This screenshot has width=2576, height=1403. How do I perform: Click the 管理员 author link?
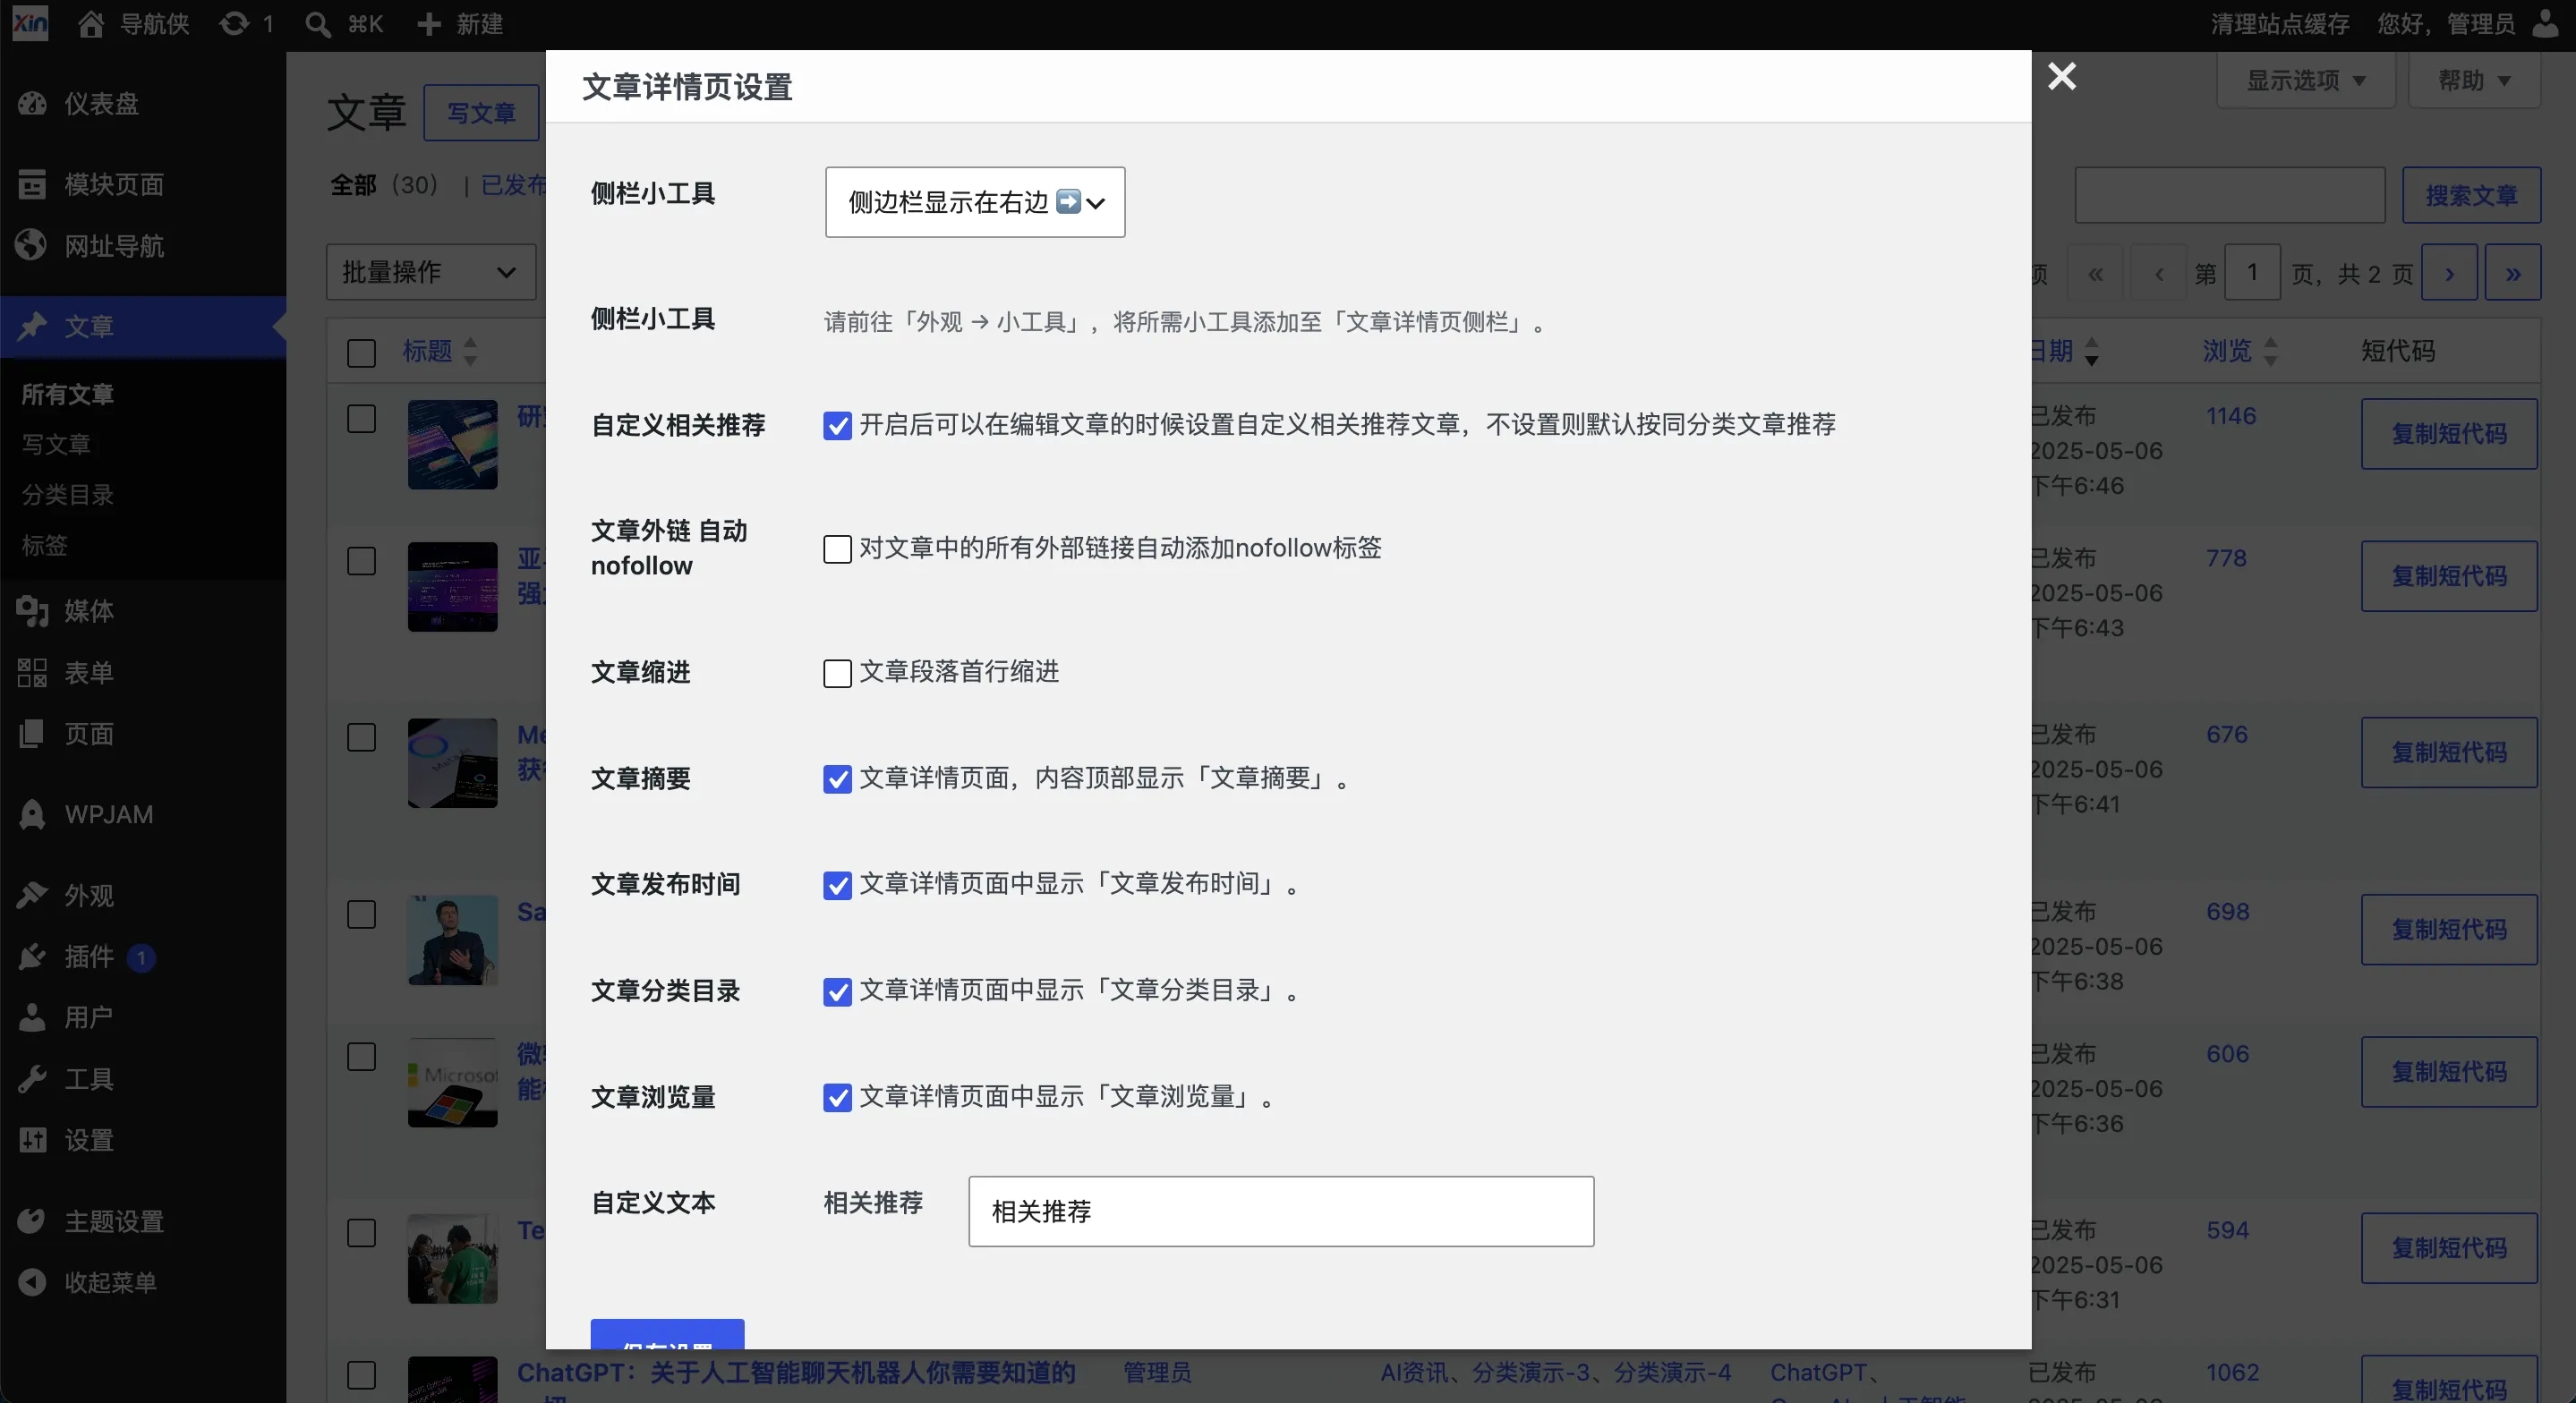tap(1157, 1372)
